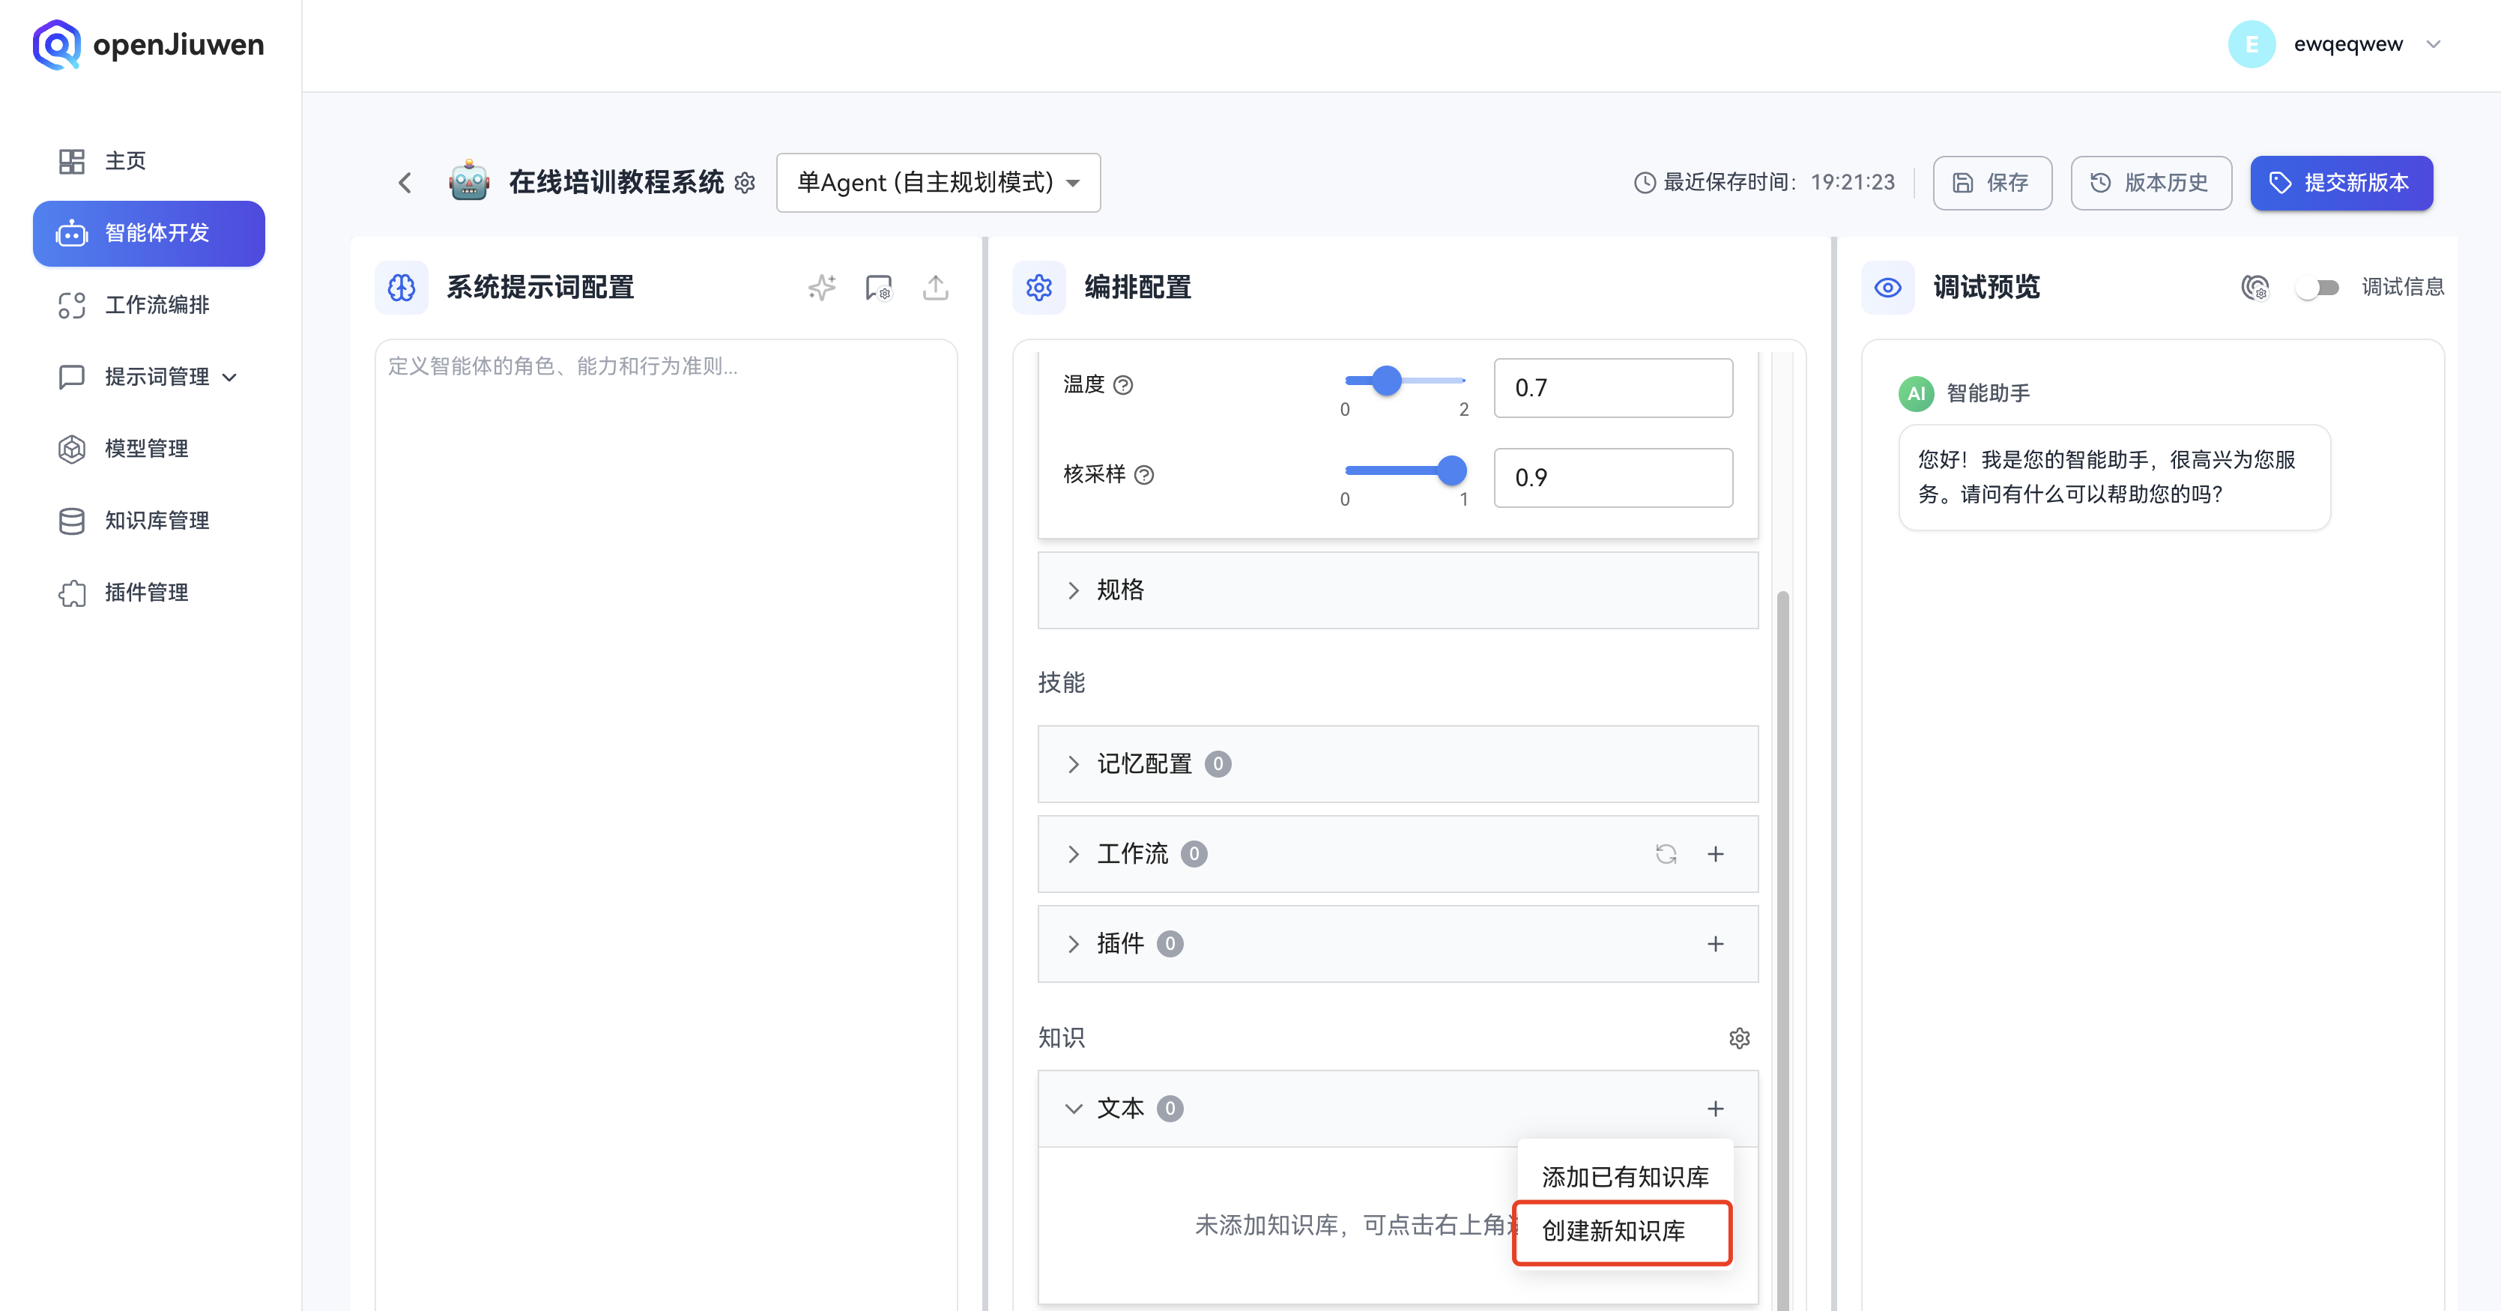2501x1311 pixels.
Task: Enable the 调试信息 toggle
Action: point(2318,287)
